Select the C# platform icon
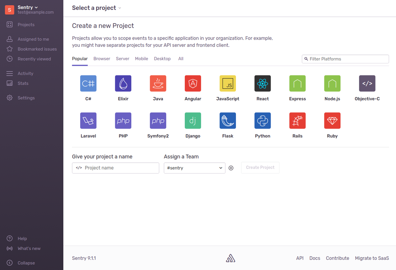This screenshot has height=270, width=396. click(x=88, y=83)
